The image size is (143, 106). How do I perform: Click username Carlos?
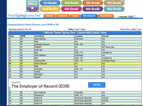37,72
